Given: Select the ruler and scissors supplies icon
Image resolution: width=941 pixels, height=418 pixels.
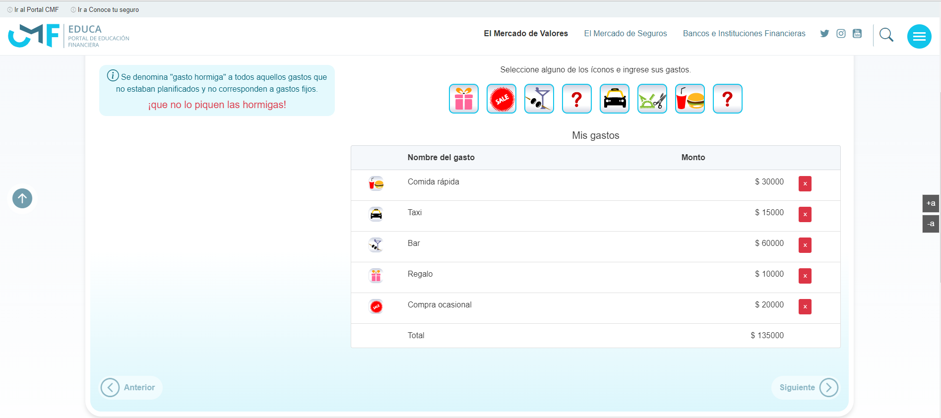Looking at the screenshot, I should click(652, 99).
